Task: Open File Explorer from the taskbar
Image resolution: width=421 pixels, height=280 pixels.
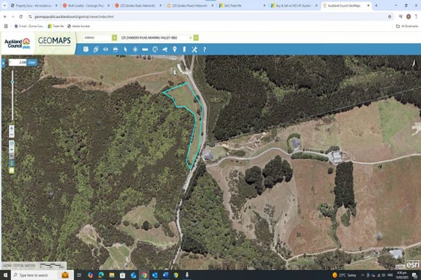Action: pos(112,275)
